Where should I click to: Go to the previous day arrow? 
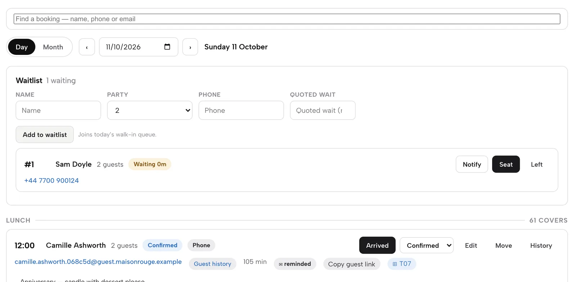87,47
